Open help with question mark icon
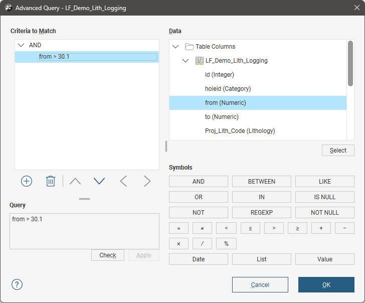Image resolution: width=365 pixels, height=303 pixels. (17, 284)
